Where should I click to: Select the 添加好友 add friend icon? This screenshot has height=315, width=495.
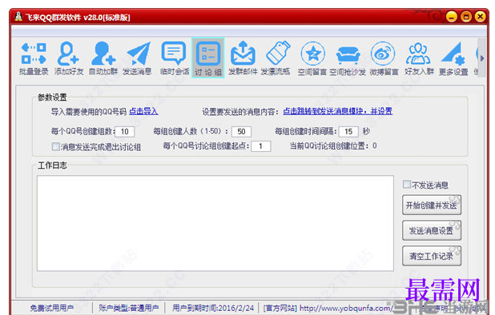[69, 58]
